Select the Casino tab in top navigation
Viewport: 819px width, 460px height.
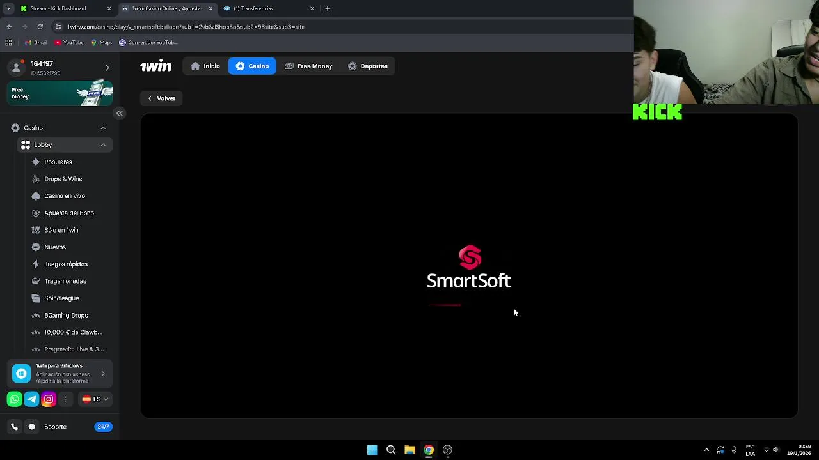click(252, 66)
